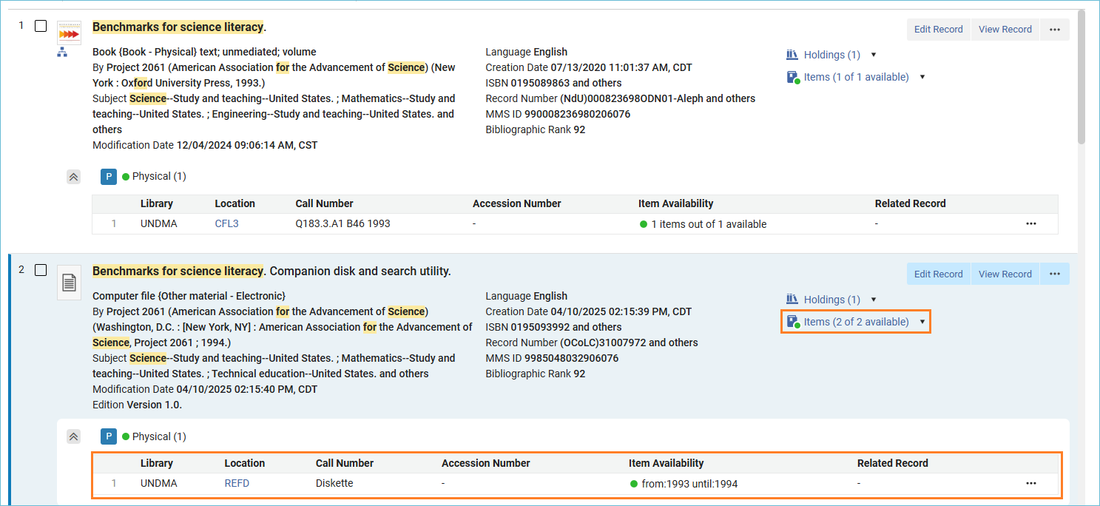Click document icon of Companion disk record
This screenshot has width=1100, height=506.
pyautogui.click(x=69, y=283)
